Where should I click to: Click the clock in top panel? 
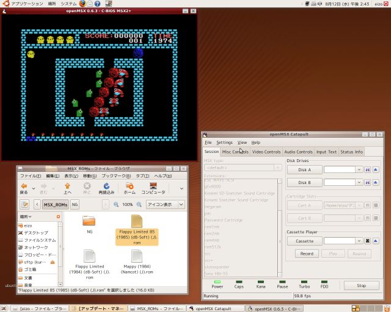(x=347, y=4)
